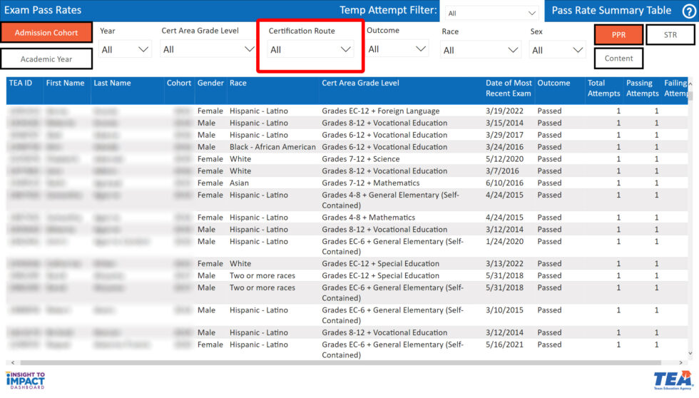Click the exam date 6/10/2016
This screenshot has height=398, width=699.
(x=504, y=183)
